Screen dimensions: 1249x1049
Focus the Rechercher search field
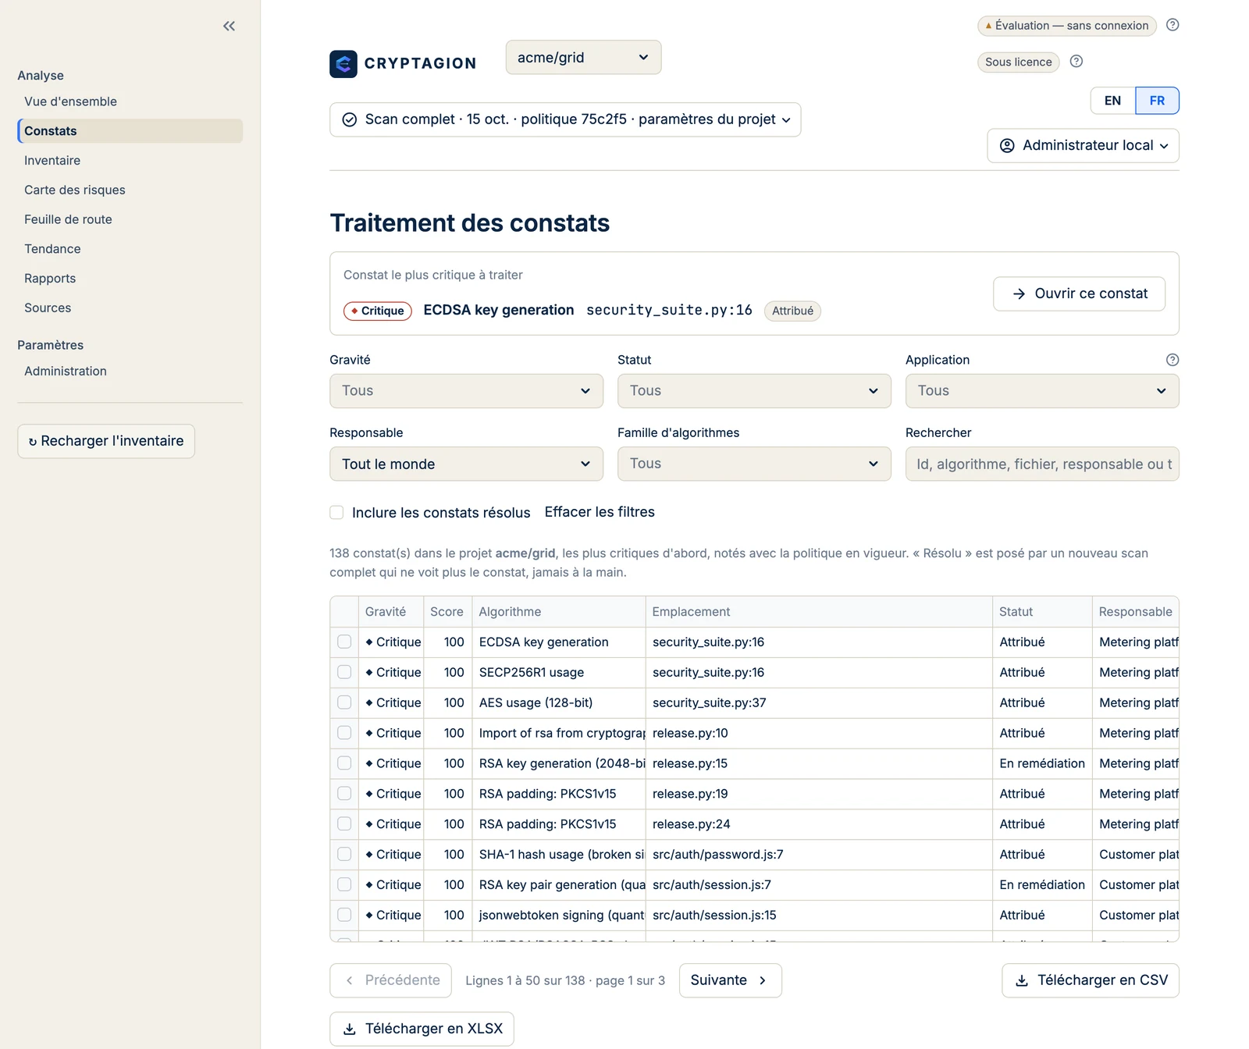tap(1042, 464)
